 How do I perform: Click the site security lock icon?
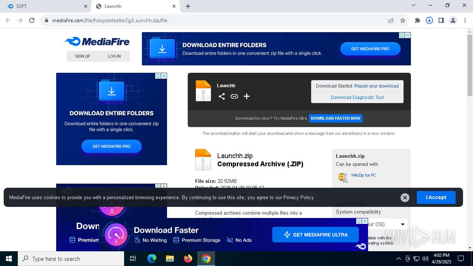tap(47, 20)
